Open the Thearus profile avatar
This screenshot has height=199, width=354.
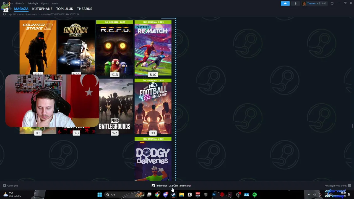304,4
